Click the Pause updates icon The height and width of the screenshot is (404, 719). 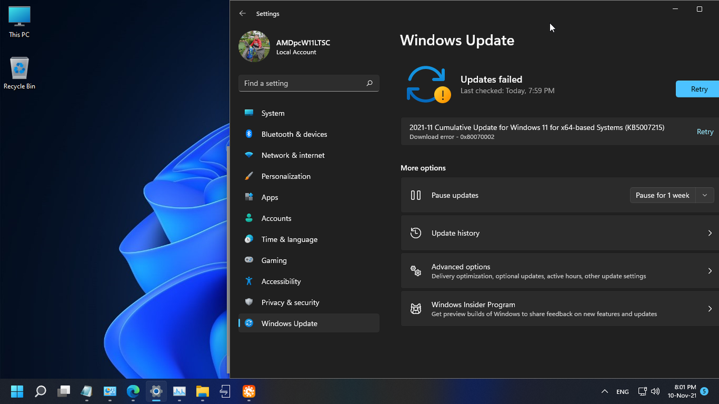coord(416,195)
